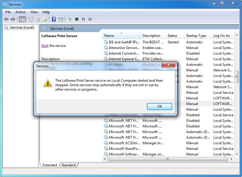Select the "Internet Explorer E..." service name
The height and width of the screenshot is (177, 242).
124,59
